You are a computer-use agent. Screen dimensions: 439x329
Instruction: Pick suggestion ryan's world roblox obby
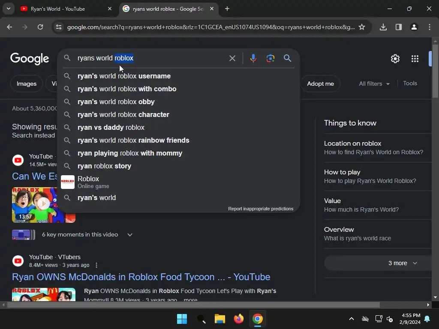[x=179, y=102]
